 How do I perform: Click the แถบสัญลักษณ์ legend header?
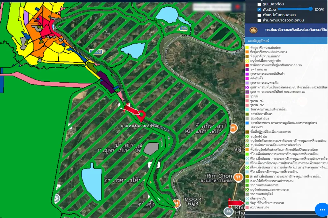[258, 41]
